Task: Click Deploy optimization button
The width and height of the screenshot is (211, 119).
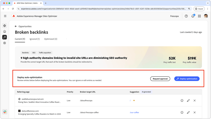Action: pyautogui.click(x=187, y=79)
